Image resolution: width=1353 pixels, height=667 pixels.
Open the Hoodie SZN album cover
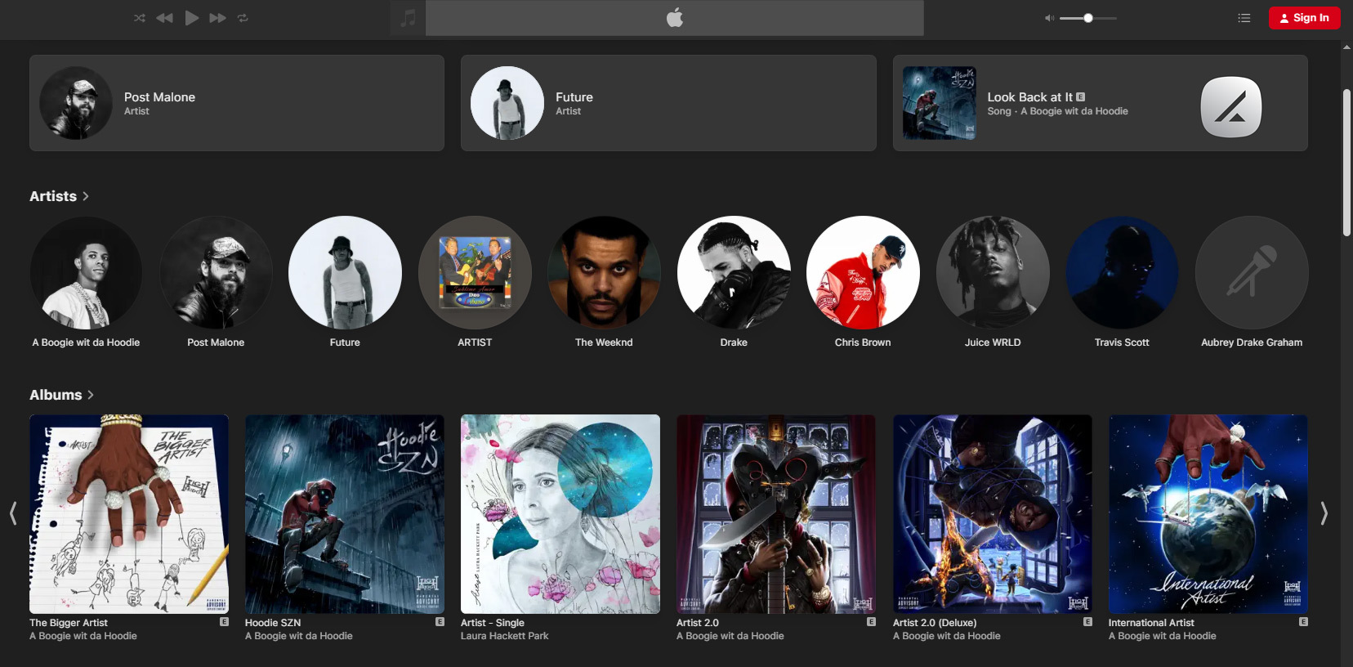pos(345,514)
